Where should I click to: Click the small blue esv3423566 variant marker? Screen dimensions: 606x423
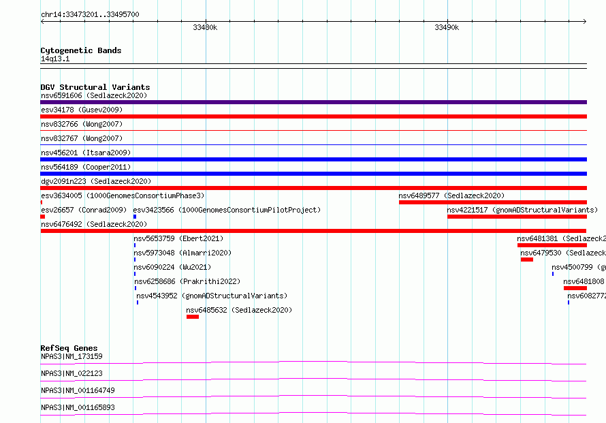point(135,217)
